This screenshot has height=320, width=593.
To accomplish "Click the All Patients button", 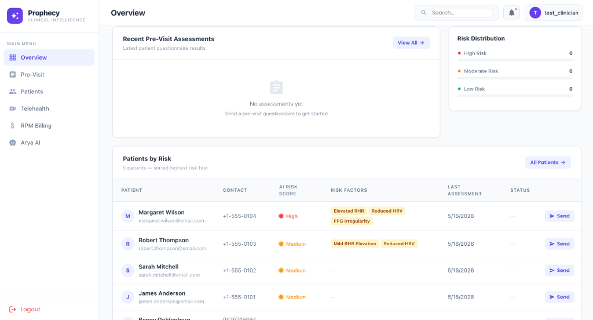I will [x=548, y=162].
